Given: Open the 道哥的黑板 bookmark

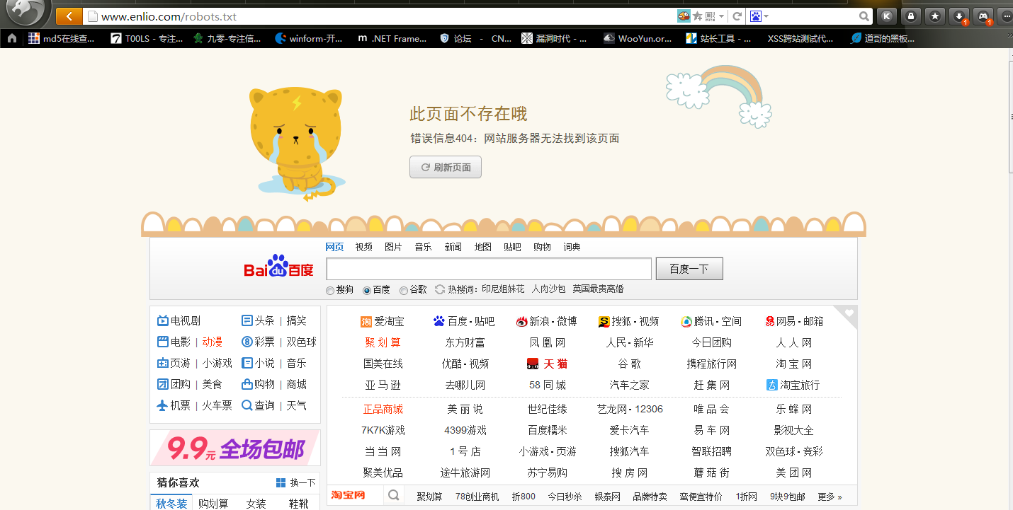Looking at the screenshot, I should pyautogui.click(x=883, y=39).
